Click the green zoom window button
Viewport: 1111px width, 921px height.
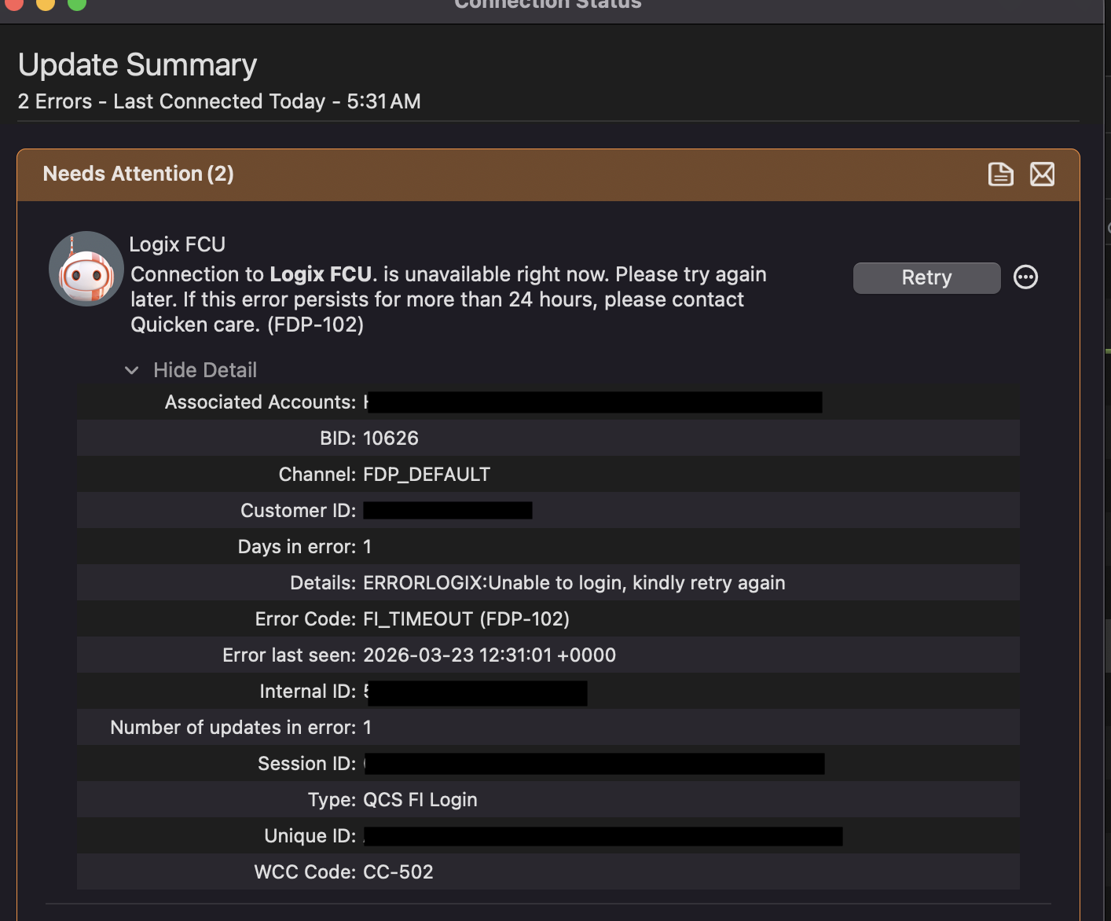click(x=76, y=2)
